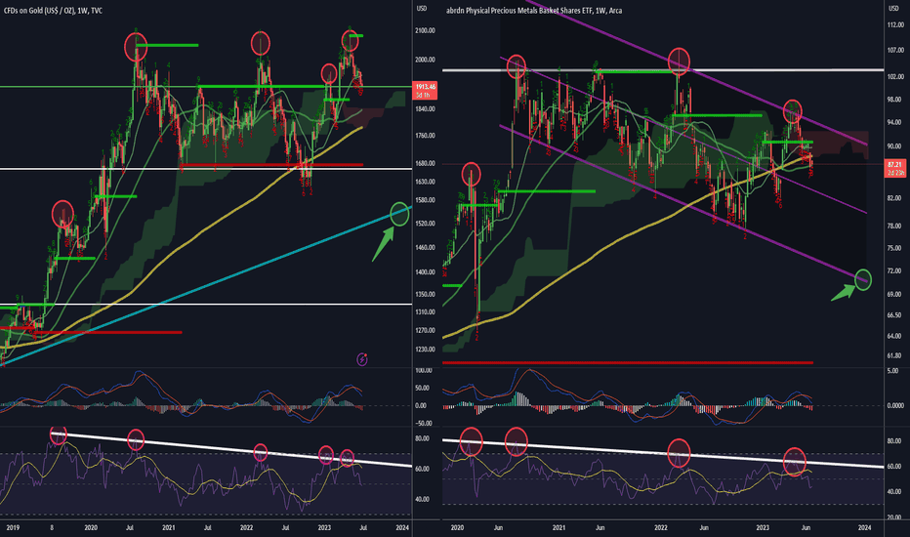Click the 78.00 price axis label

coord(894,226)
